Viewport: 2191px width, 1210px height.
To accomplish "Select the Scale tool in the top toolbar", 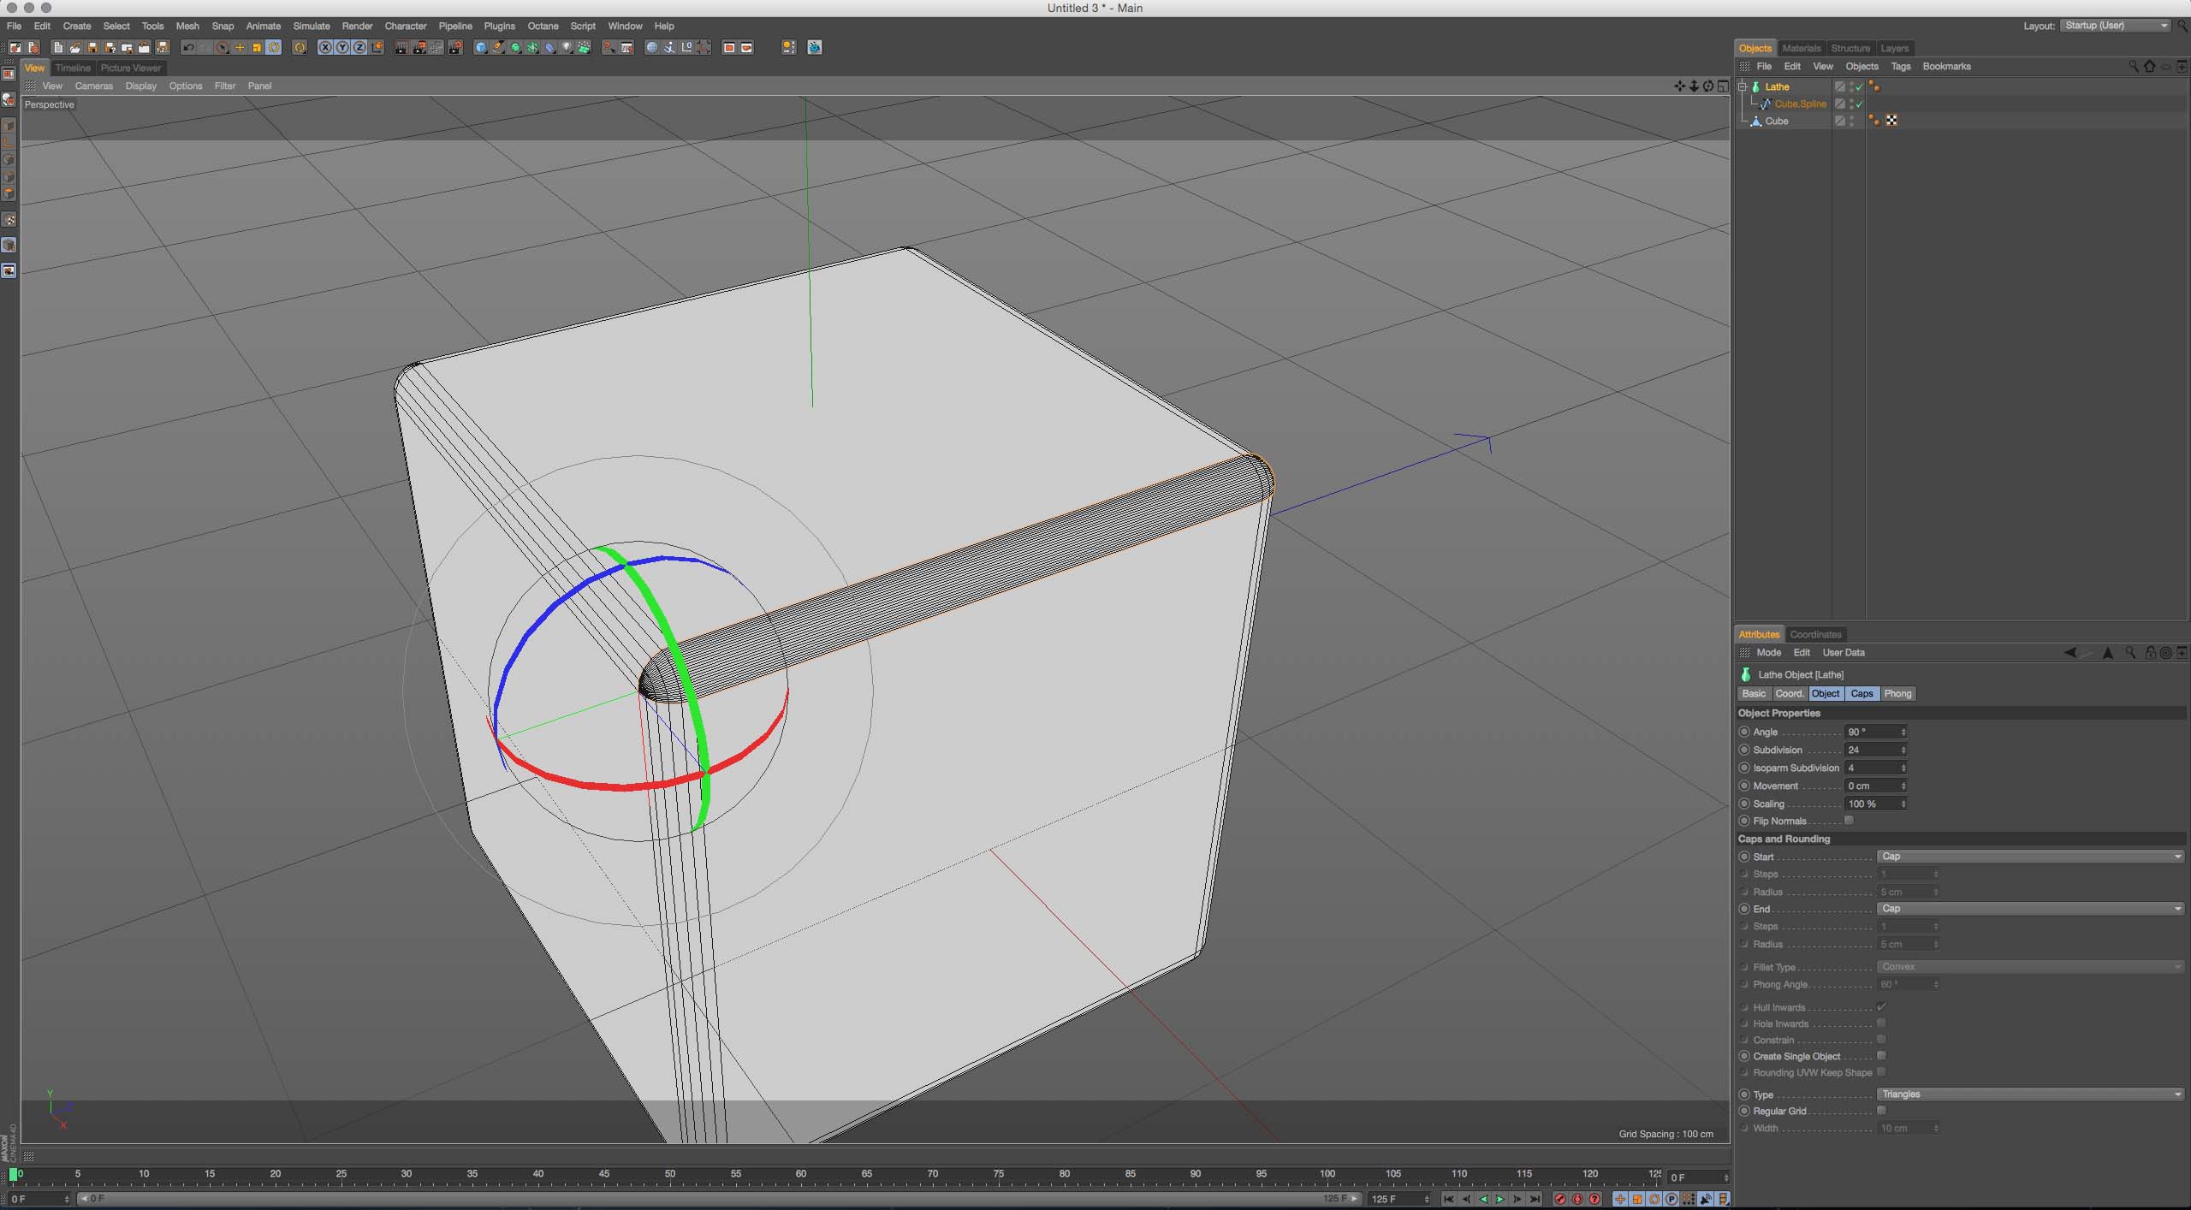I will (x=257, y=48).
